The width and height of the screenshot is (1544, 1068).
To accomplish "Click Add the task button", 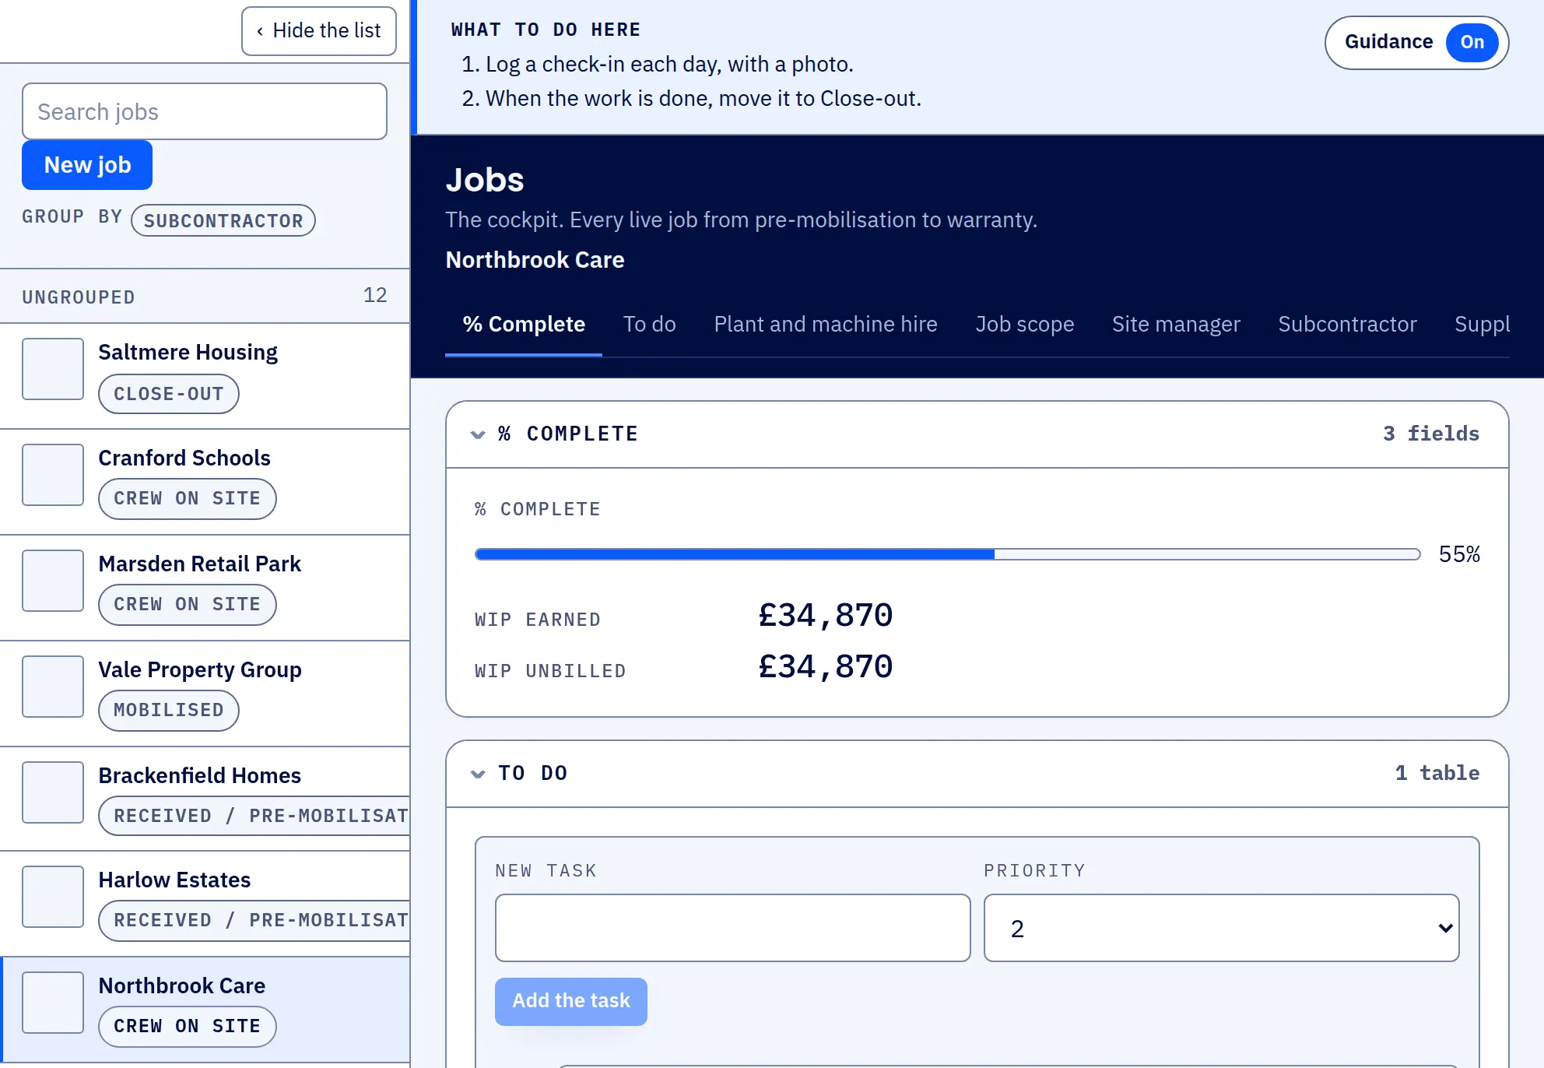I will coord(571,1001).
